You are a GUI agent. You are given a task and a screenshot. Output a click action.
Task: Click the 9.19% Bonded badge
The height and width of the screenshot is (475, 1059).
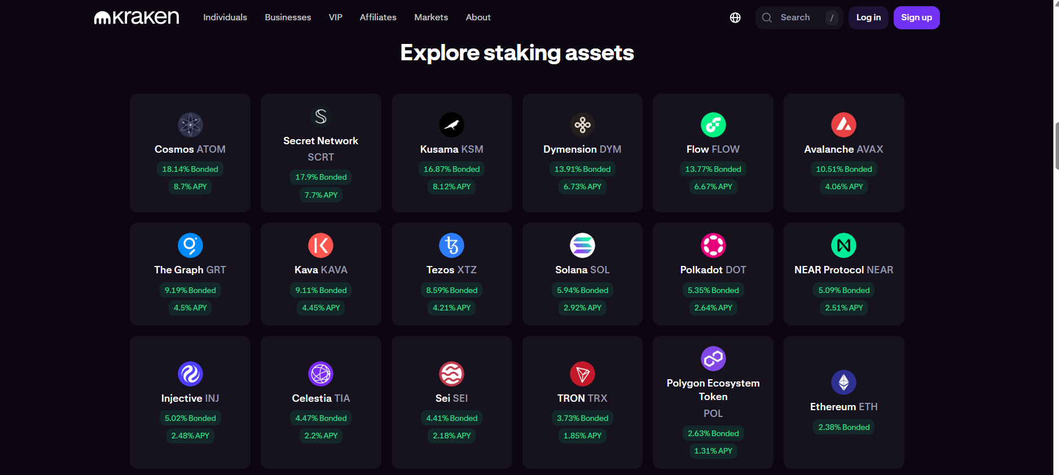190,290
